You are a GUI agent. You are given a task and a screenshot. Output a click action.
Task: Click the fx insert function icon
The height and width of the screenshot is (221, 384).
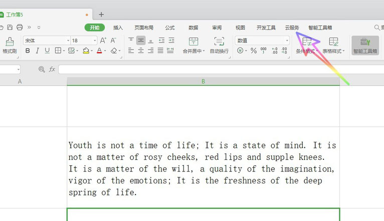pyautogui.click(x=52, y=69)
